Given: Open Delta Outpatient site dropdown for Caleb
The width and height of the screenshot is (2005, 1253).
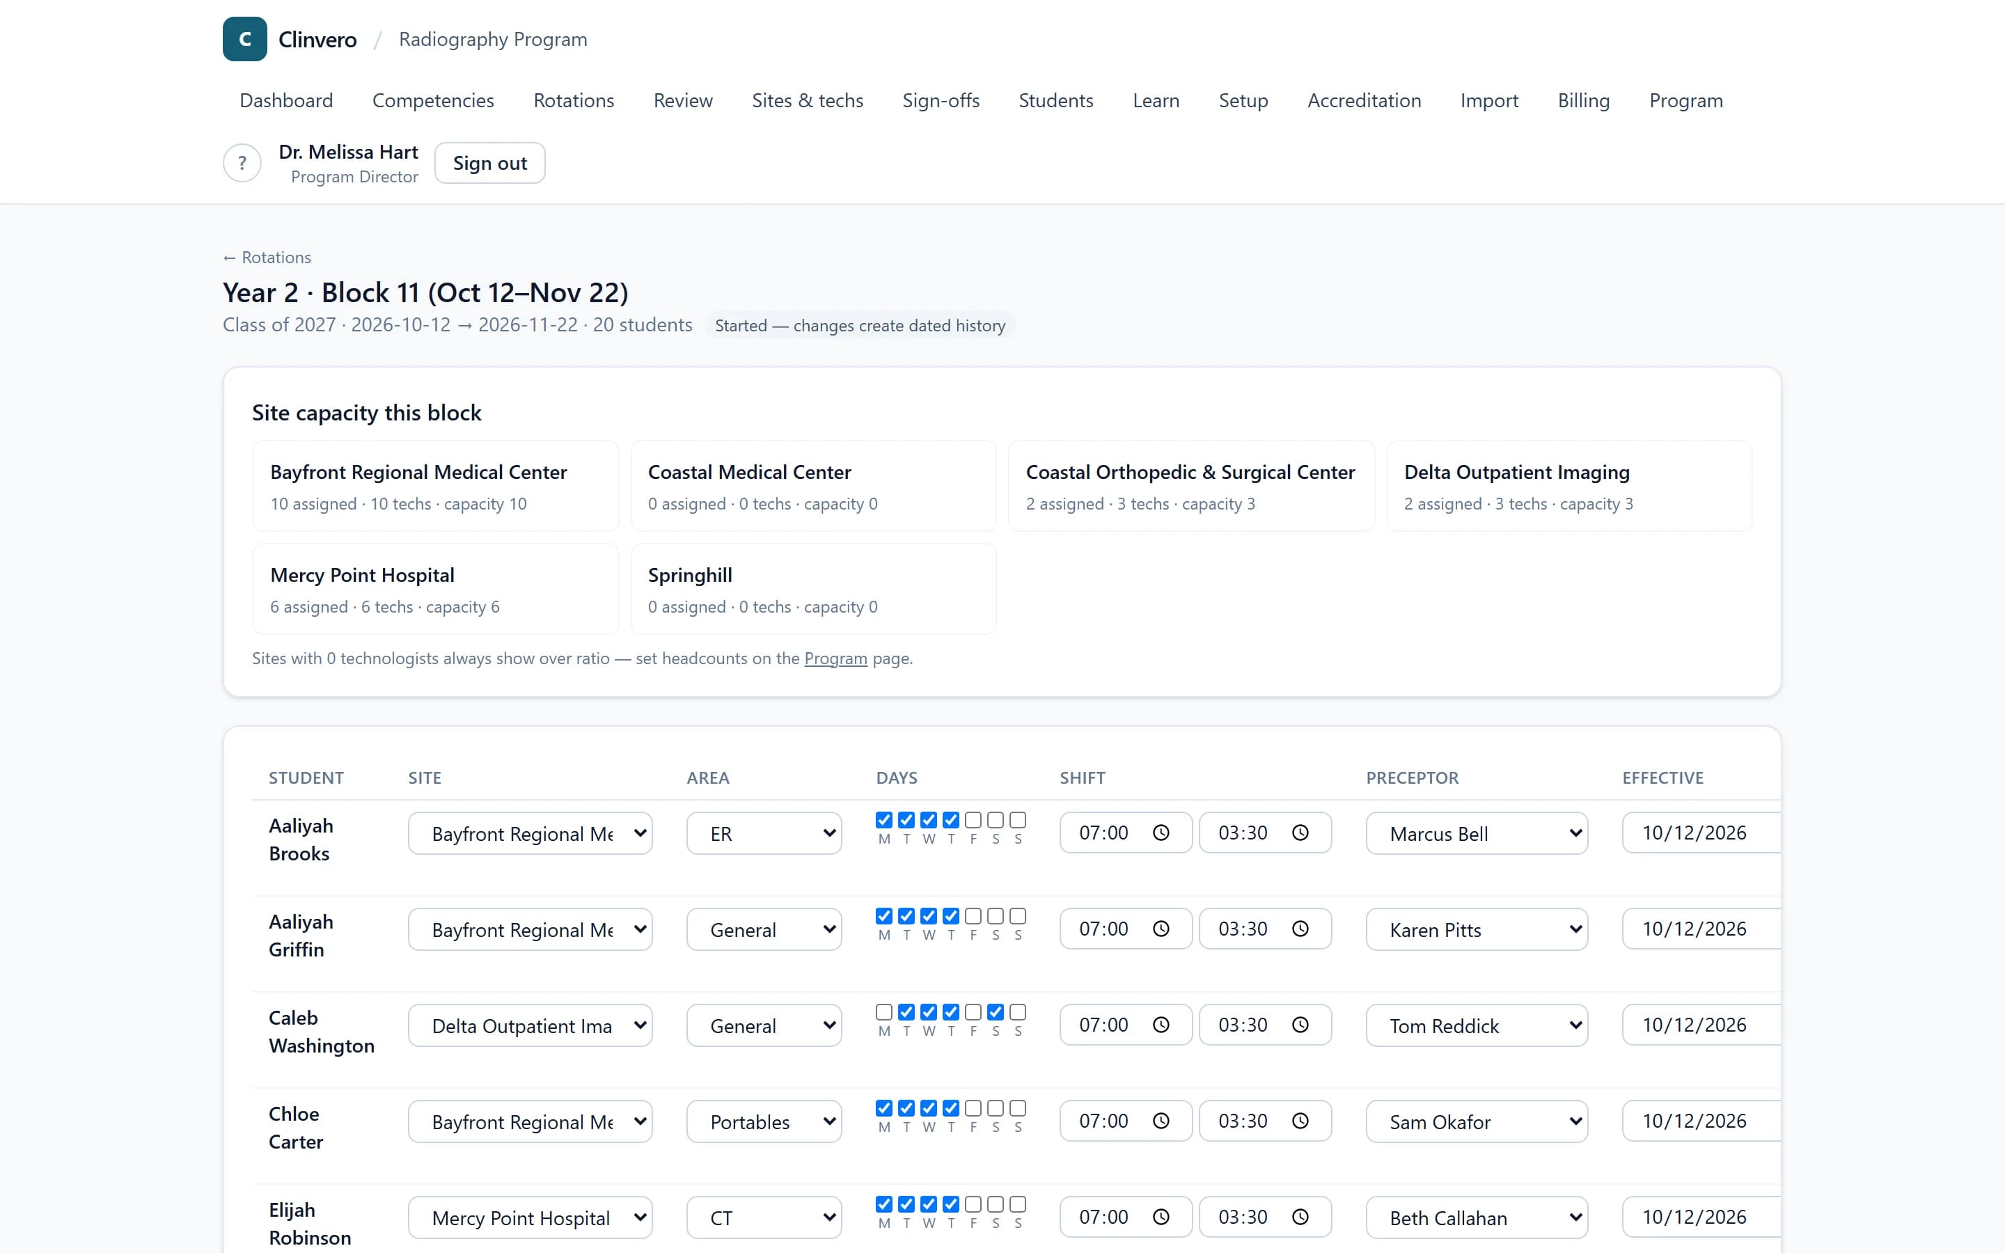Looking at the screenshot, I should (x=530, y=1025).
